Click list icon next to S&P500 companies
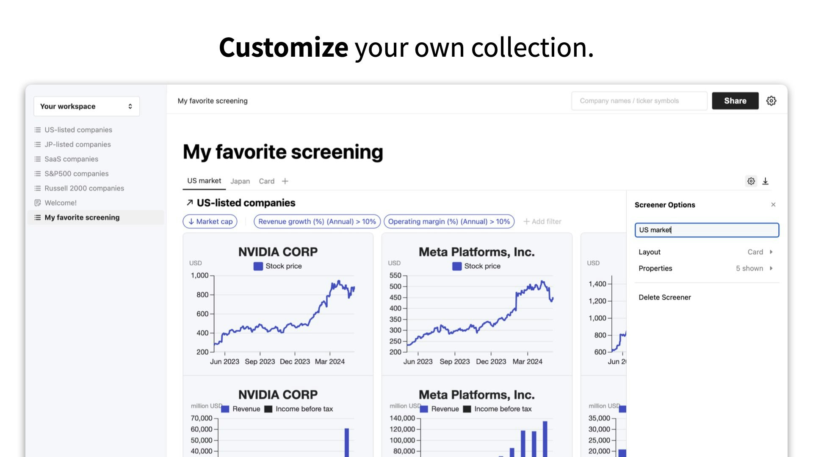This screenshot has height=457, width=813. 38,173
